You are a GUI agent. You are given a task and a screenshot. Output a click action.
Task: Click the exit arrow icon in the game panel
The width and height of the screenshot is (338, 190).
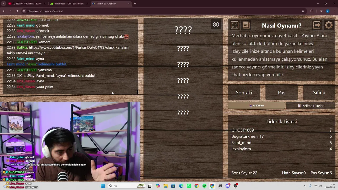[317, 25]
